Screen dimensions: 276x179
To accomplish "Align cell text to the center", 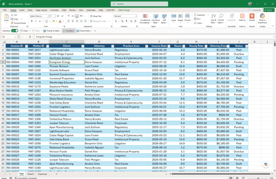I will (x=73, y=21).
